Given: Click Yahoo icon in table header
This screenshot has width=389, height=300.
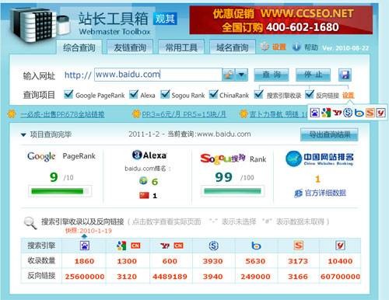Looking at the screenshot, I should pyautogui.click(x=165, y=246).
